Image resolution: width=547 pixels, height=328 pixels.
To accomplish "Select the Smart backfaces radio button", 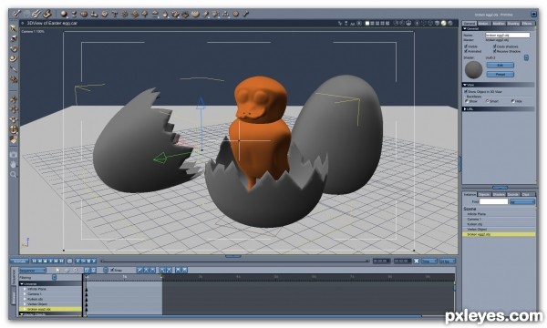I will coord(488,101).
